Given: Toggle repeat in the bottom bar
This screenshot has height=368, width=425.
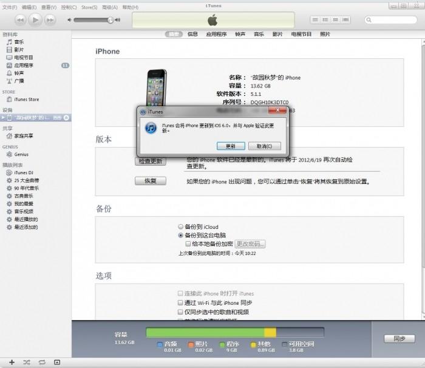Looking at the screenshot, I should [41, 362].
